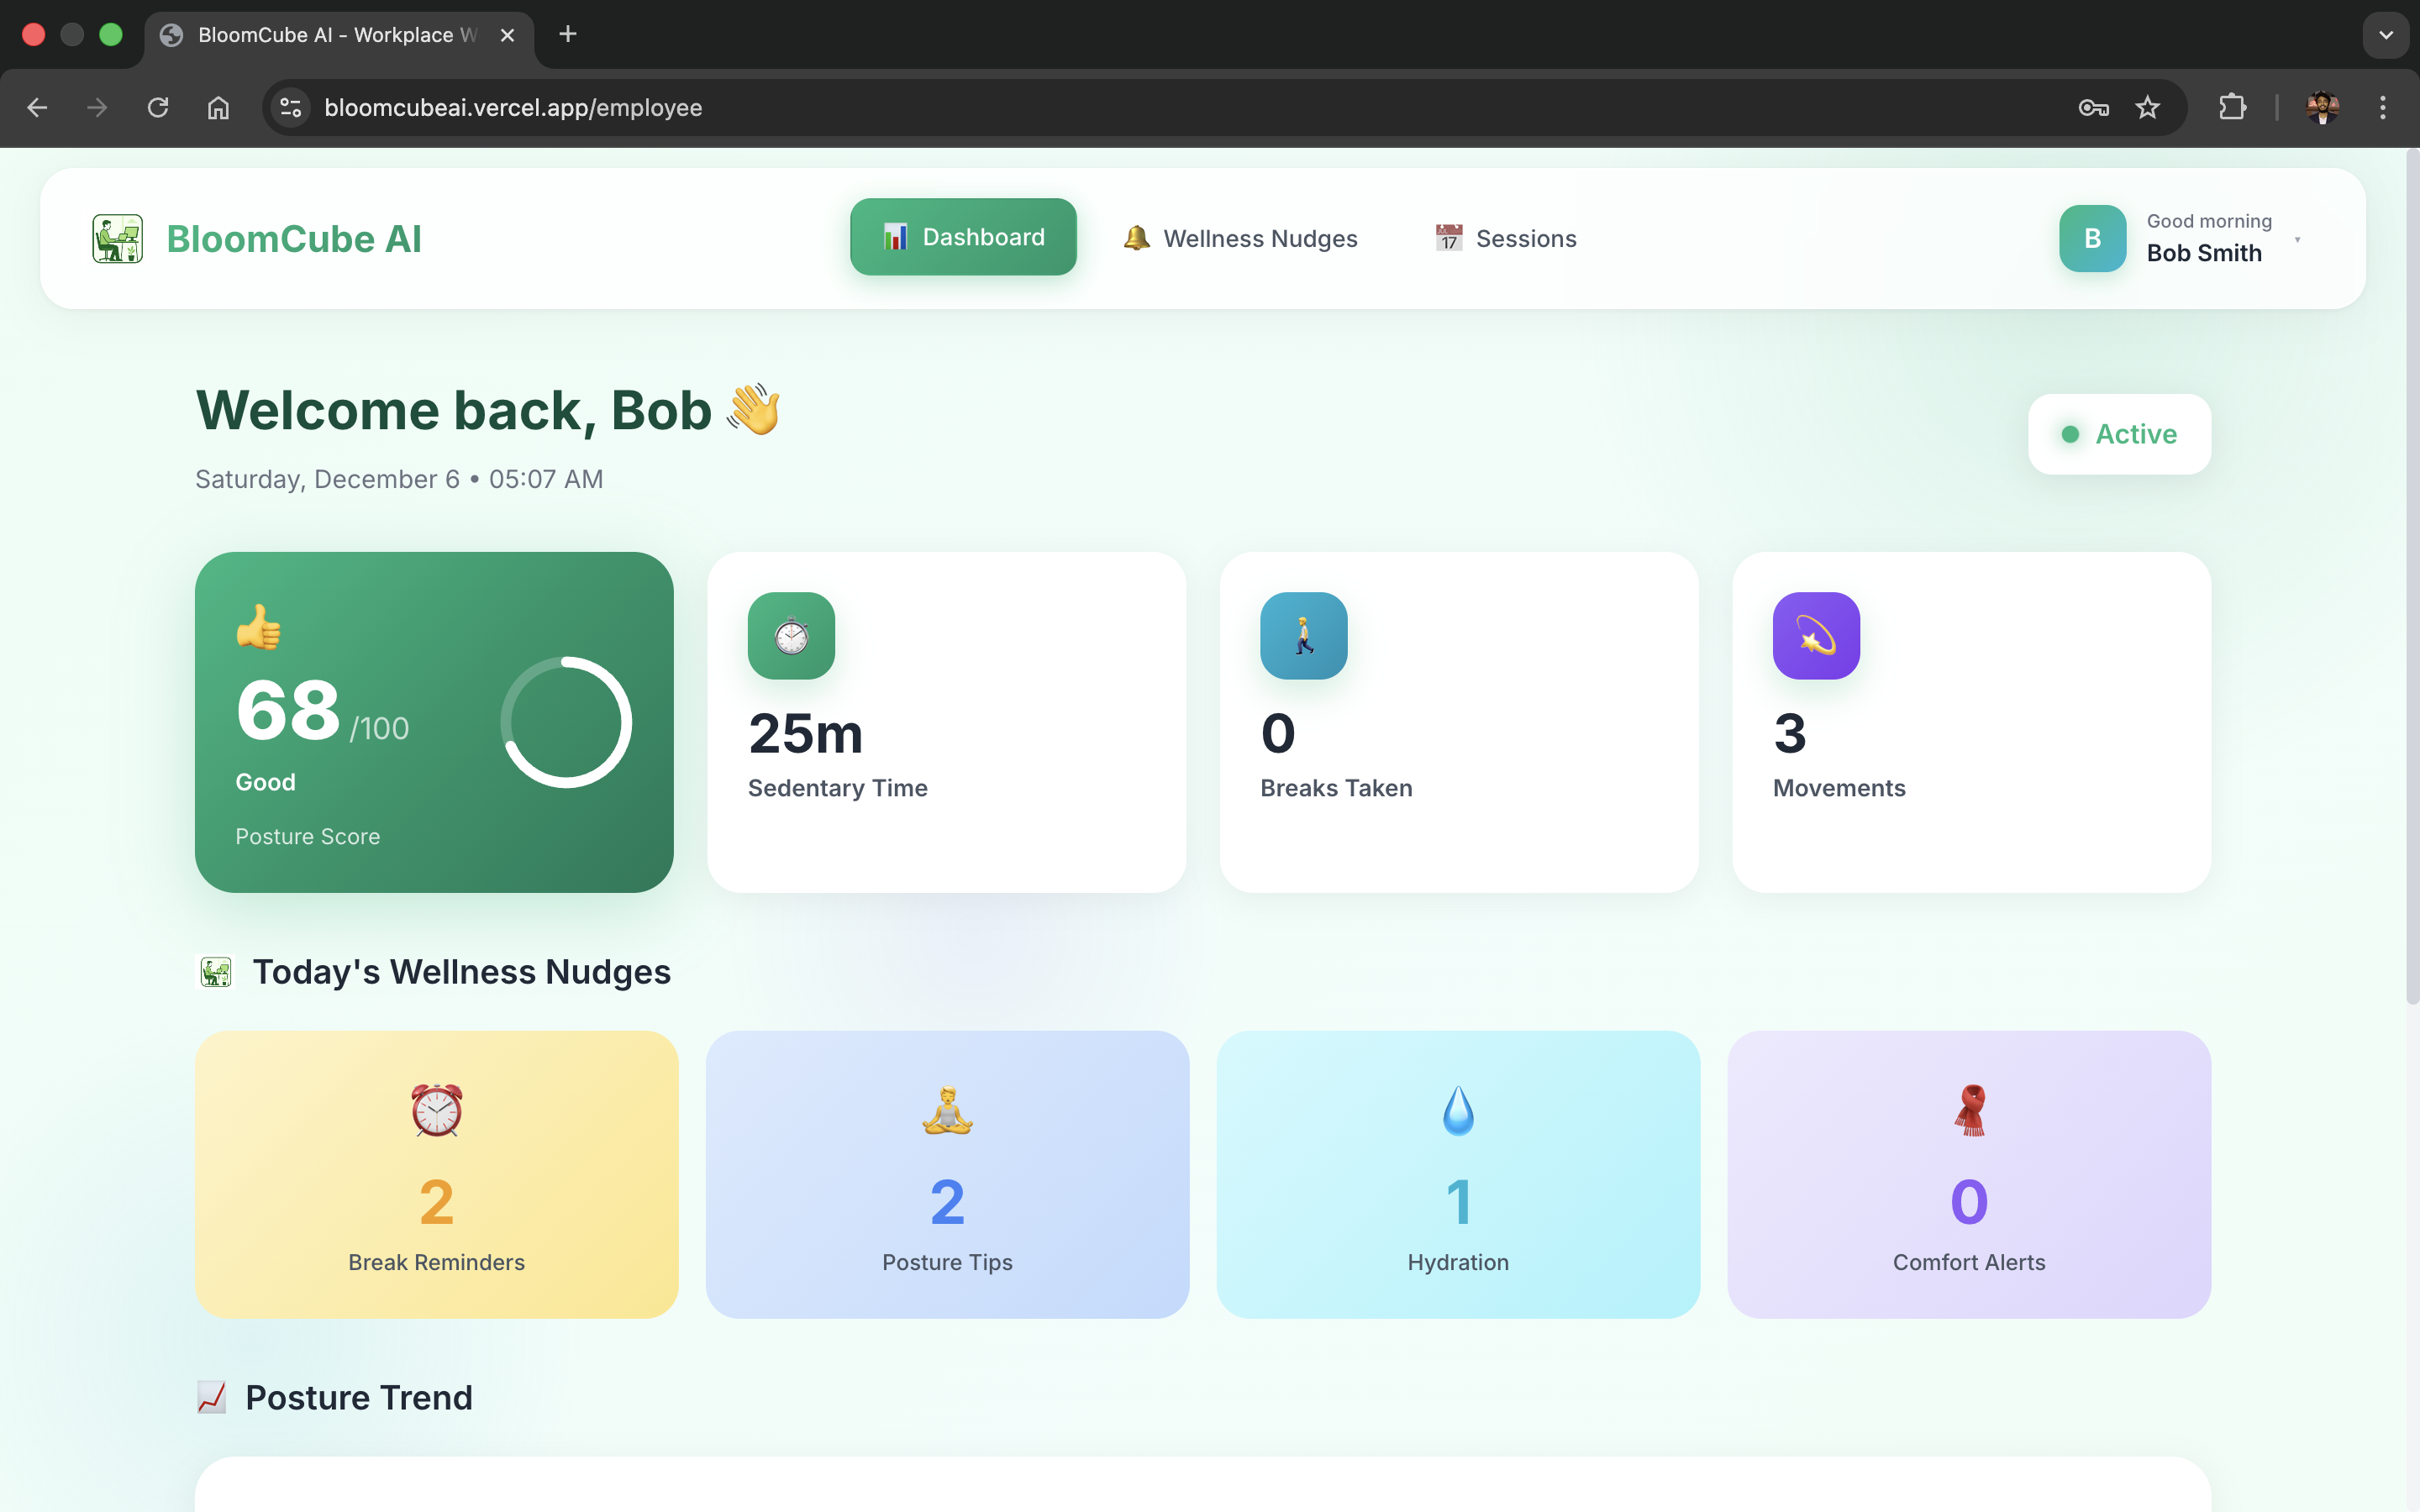
Task: Toggle the Active status indicator
Action: click(2119, 434)
